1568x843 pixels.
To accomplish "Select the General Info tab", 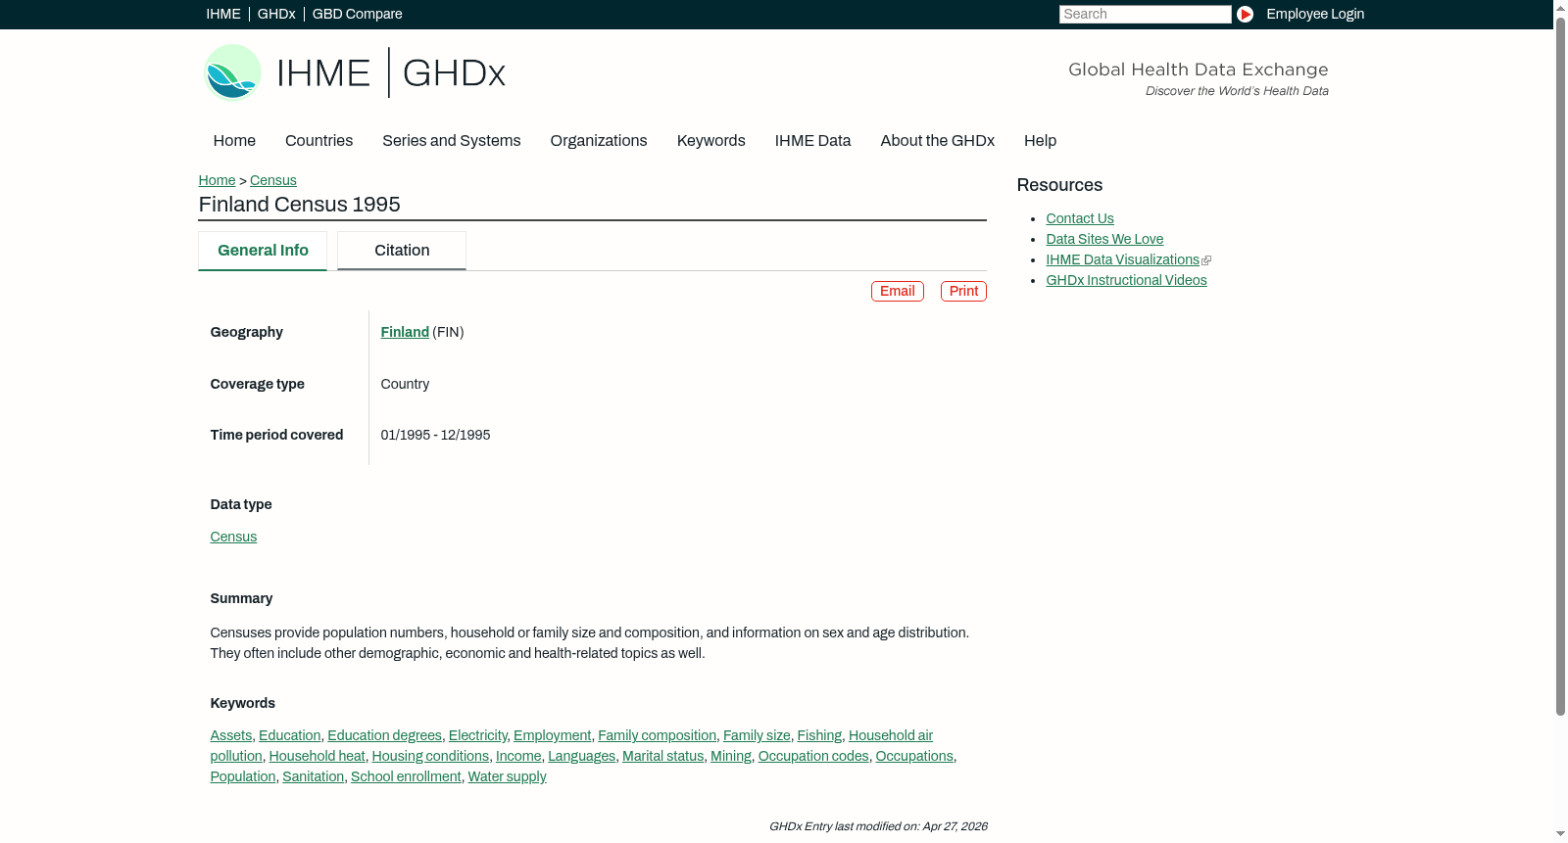I will [263, 251].
